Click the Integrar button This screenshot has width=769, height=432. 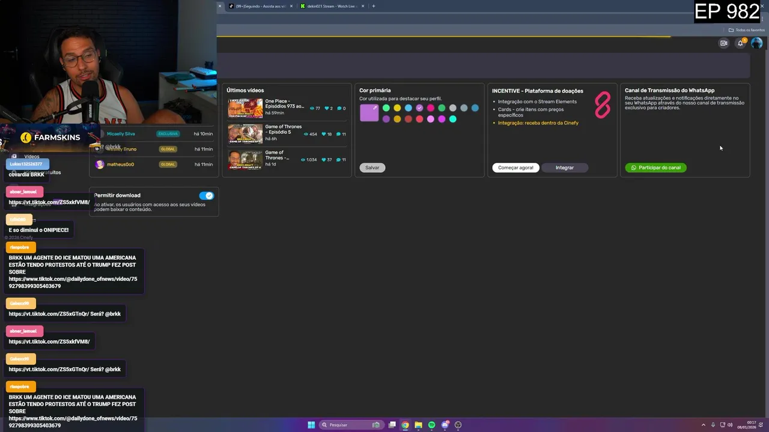pyautogui.click(x=565, y=167)
